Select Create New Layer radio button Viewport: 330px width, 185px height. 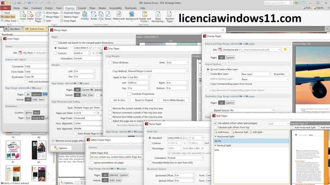(x=208, y=74)
